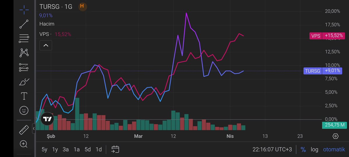Select the Text annotation tool
The height and width of the screenshot is (157, 349).
point(24,96)
